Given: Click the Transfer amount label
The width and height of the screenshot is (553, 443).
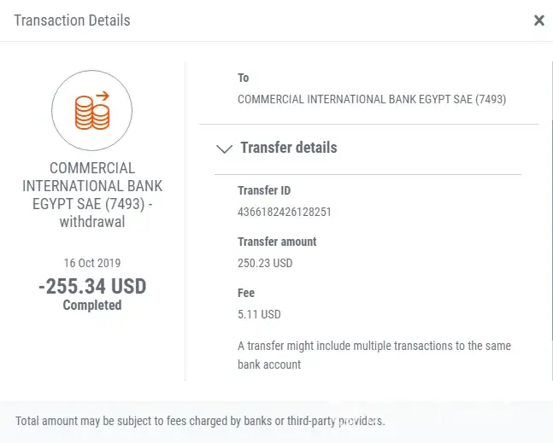Looking at the screenshot, I should (x=277, y=242).
